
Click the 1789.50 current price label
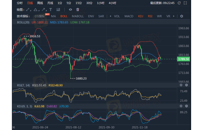click(183, 59)
